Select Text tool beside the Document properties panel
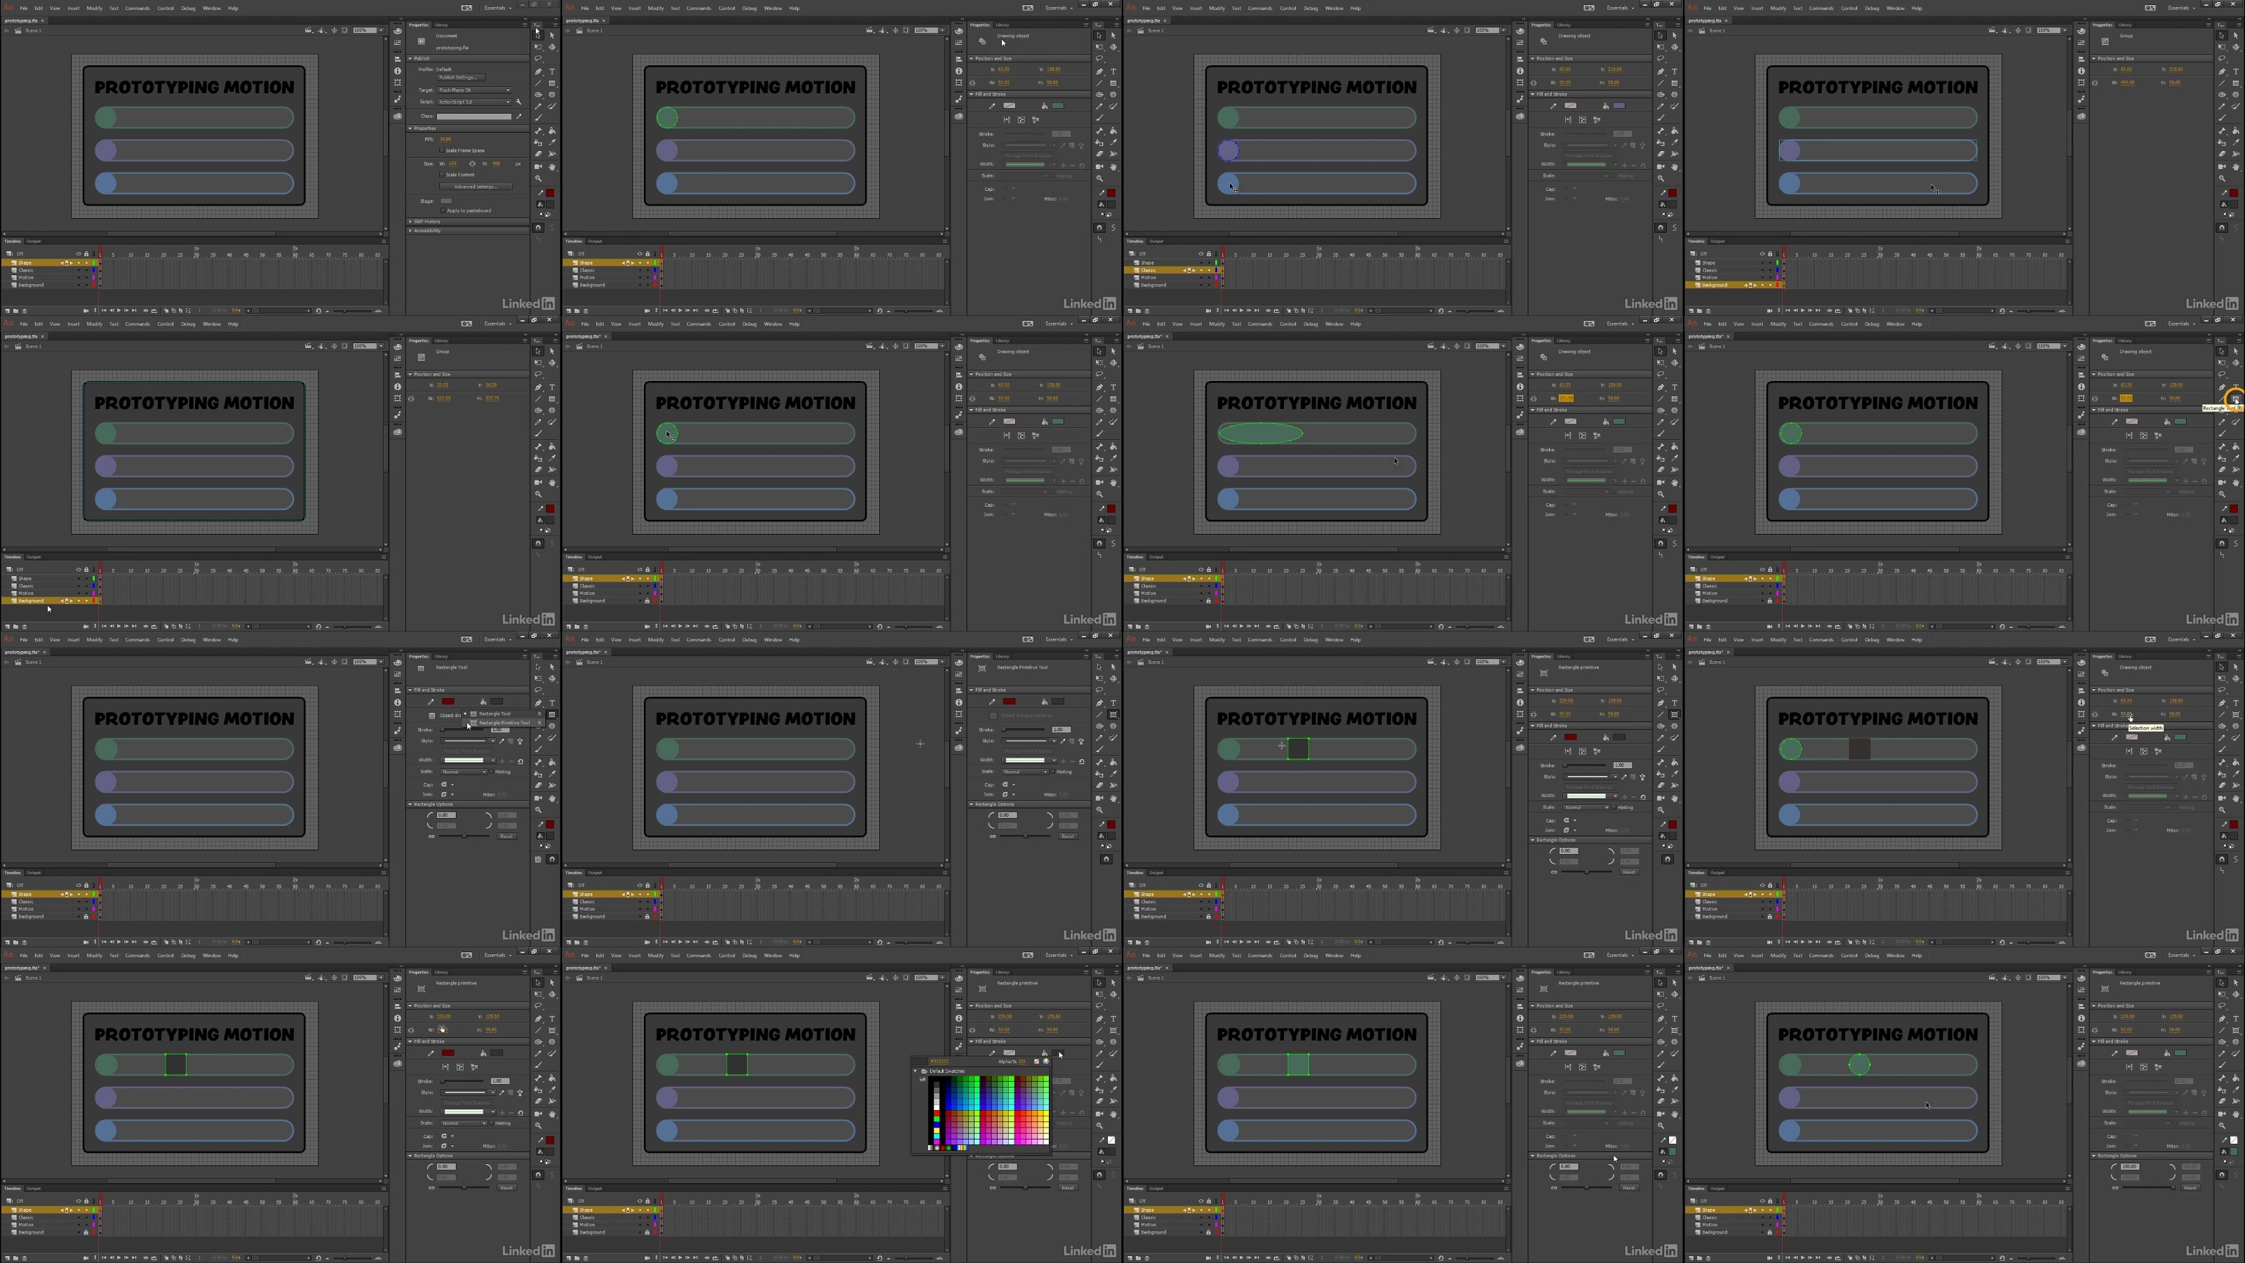This screenshot has height=1263, width=2245. 553,72
